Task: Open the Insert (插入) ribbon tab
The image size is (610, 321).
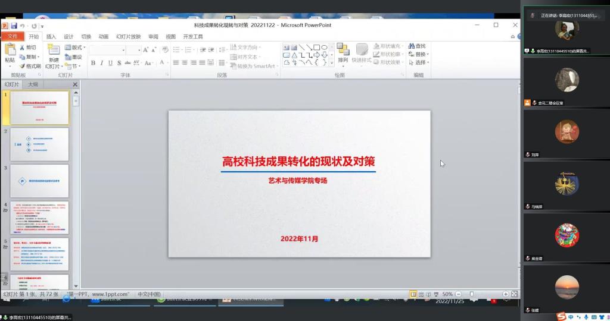Action: (51, 36)
